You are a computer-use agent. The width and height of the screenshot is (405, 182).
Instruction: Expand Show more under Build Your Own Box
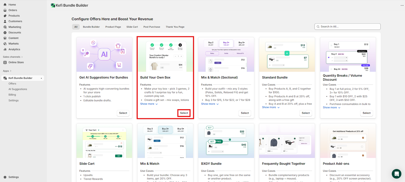pyautogui.click(x=149, y=104)
